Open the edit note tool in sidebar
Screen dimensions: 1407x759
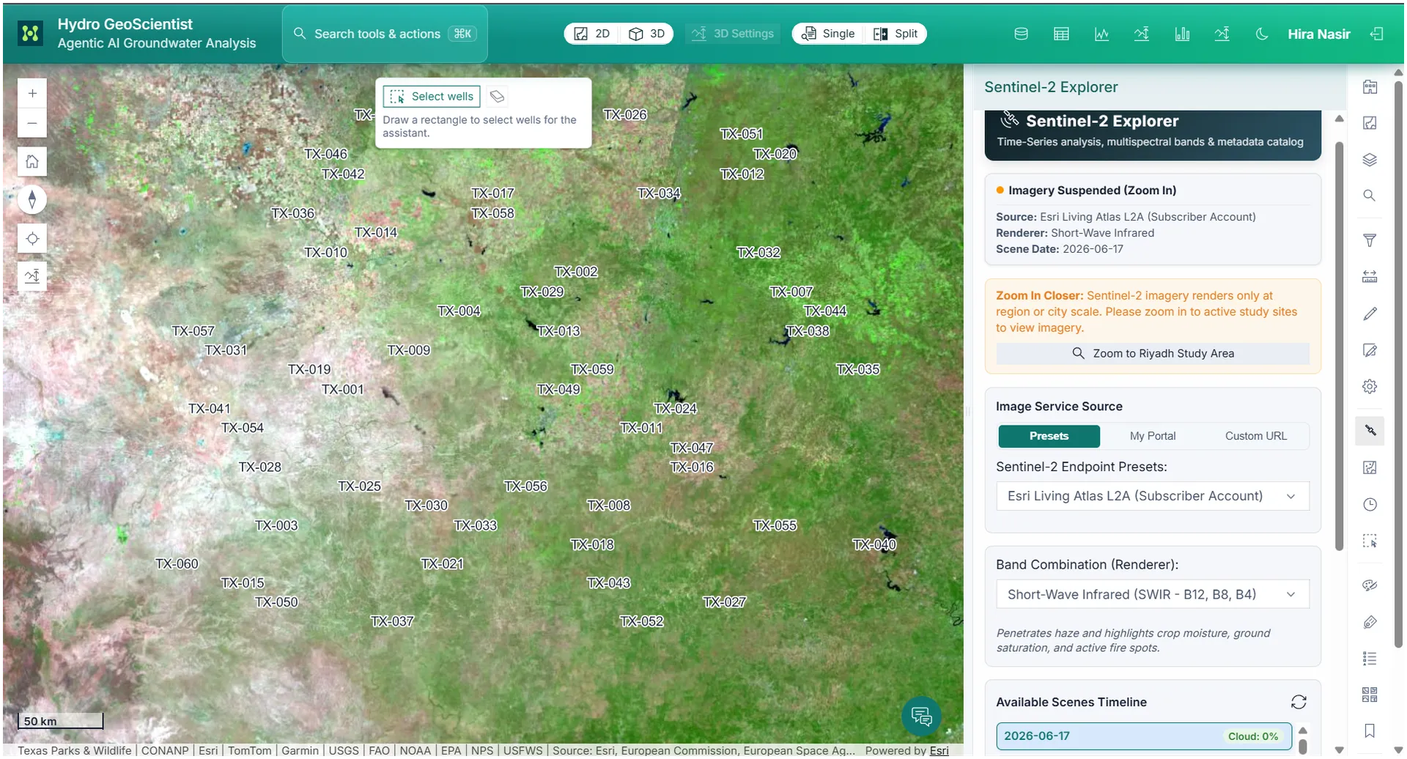tap(1370, 350)
